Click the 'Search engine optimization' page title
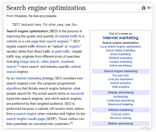Image resolution: width=156 pixels, height=132 pixels. [46, 8]
